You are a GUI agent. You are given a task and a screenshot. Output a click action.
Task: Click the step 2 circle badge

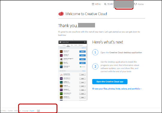[95, 66]
